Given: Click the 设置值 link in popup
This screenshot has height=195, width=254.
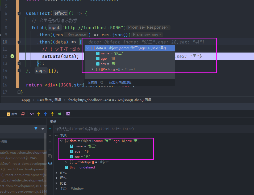Looking at the screenshot, I should coord(92,83).
